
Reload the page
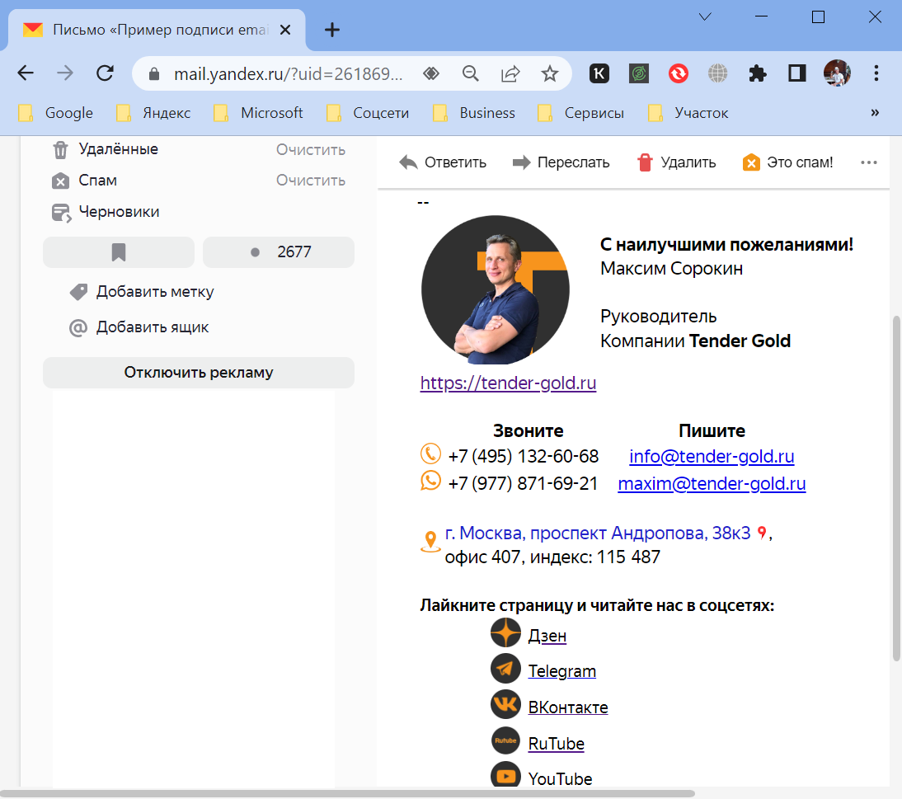coord(105,73)
